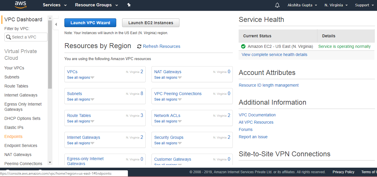Select Route Tables in the sidebar
This screenshot has width=377, height=177.
click(x=16, y=86)
